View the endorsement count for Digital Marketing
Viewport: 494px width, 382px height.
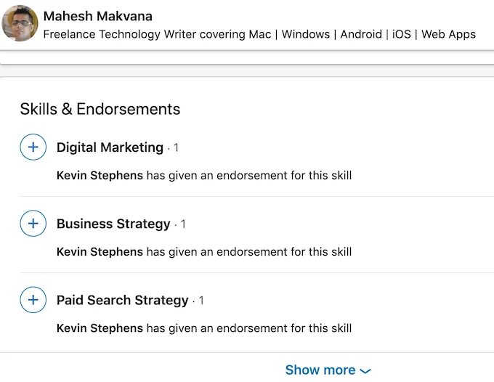176,148
